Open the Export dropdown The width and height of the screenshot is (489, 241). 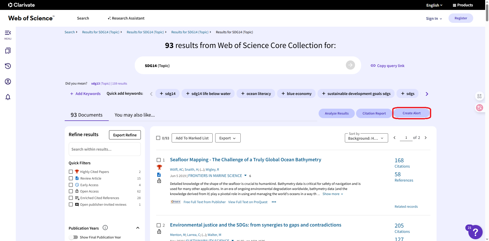(228, 138)
